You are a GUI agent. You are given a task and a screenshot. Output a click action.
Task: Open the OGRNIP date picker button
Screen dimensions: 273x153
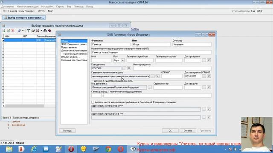(204, 76)
